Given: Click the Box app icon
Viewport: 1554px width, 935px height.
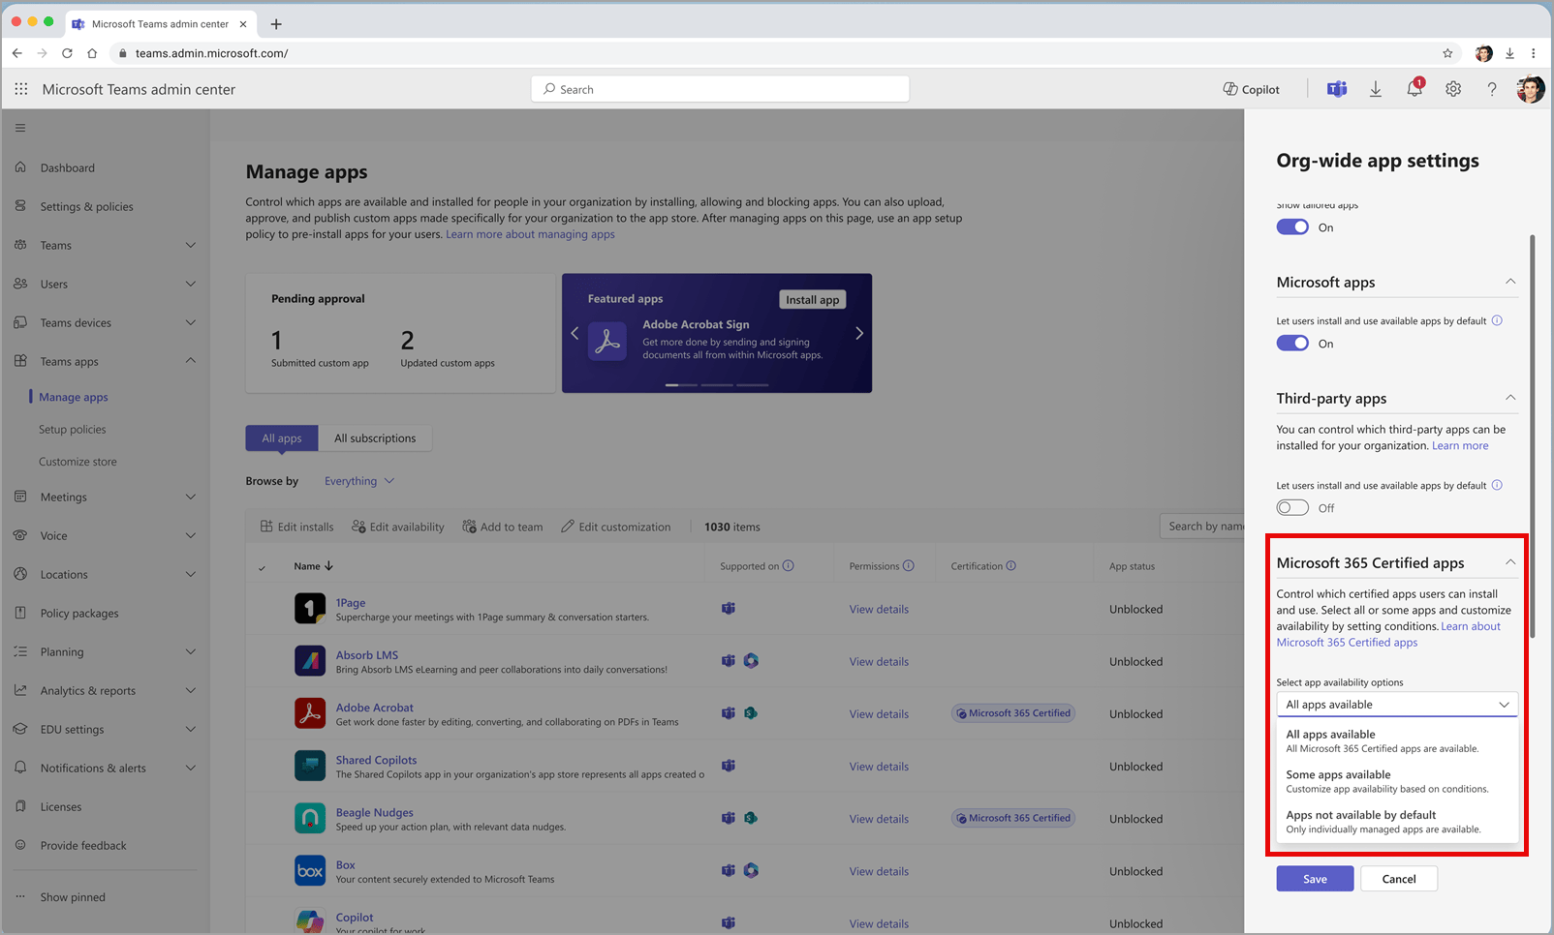Looking at the screenshot, I should (310, 870).
